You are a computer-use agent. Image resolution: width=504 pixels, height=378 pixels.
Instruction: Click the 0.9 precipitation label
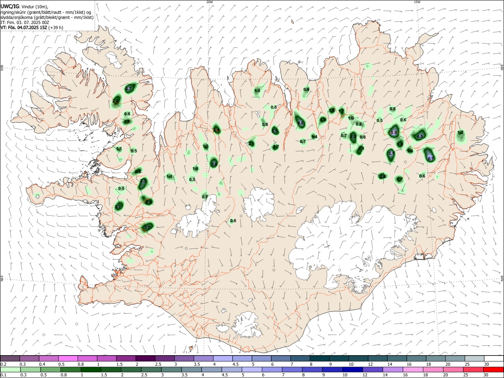click(306, 90)
